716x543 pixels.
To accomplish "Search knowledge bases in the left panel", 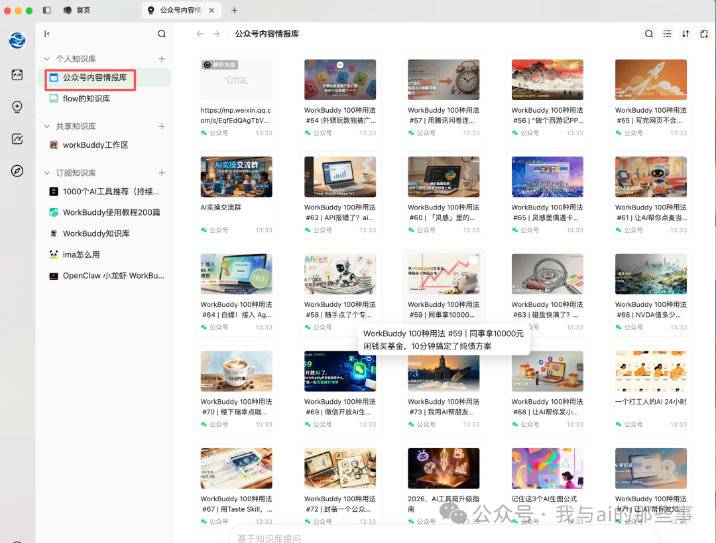I will [162, 34].
